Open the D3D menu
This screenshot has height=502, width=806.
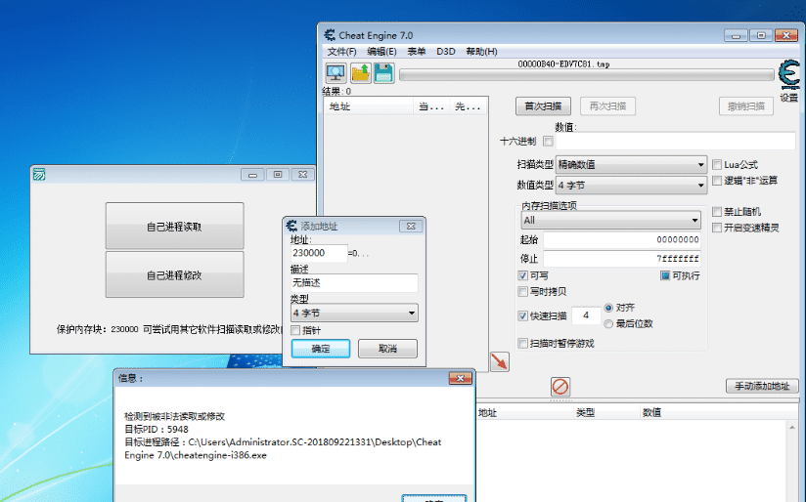pos(446,52)
